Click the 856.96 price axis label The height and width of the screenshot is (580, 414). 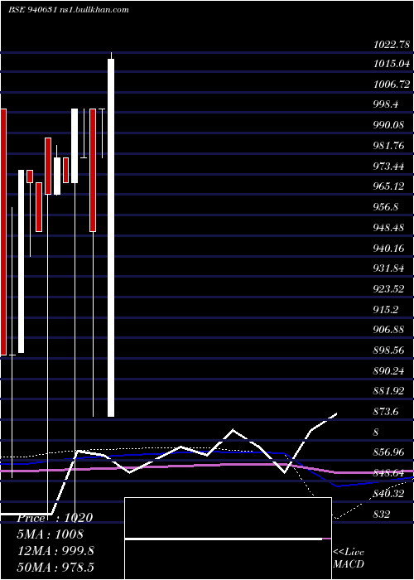(389, 452)
